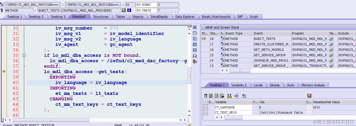This screenshot has width=356, height=126.
Task: Click the close tool icon beside the stack panel
Action: click(195, 27)
